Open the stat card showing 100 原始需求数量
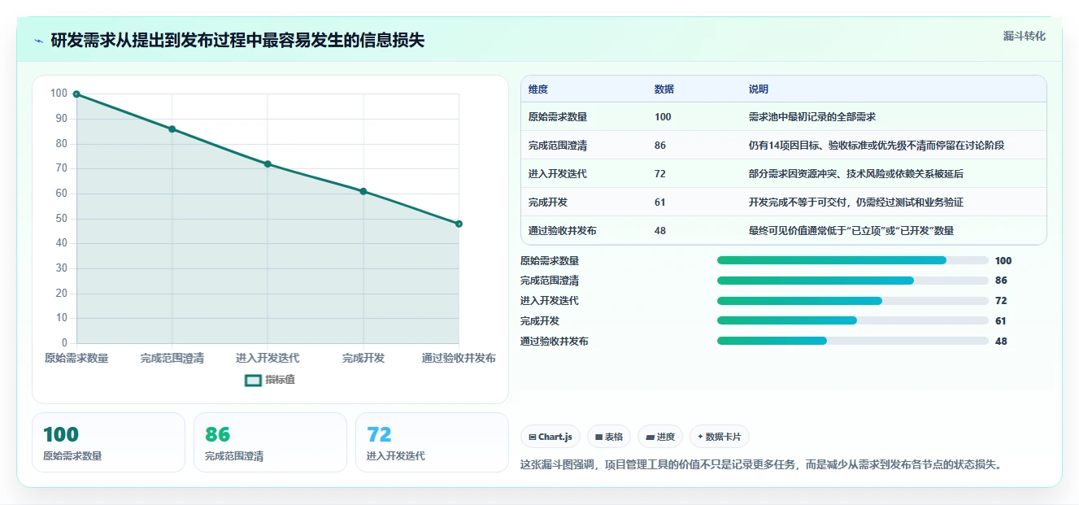 109,442
